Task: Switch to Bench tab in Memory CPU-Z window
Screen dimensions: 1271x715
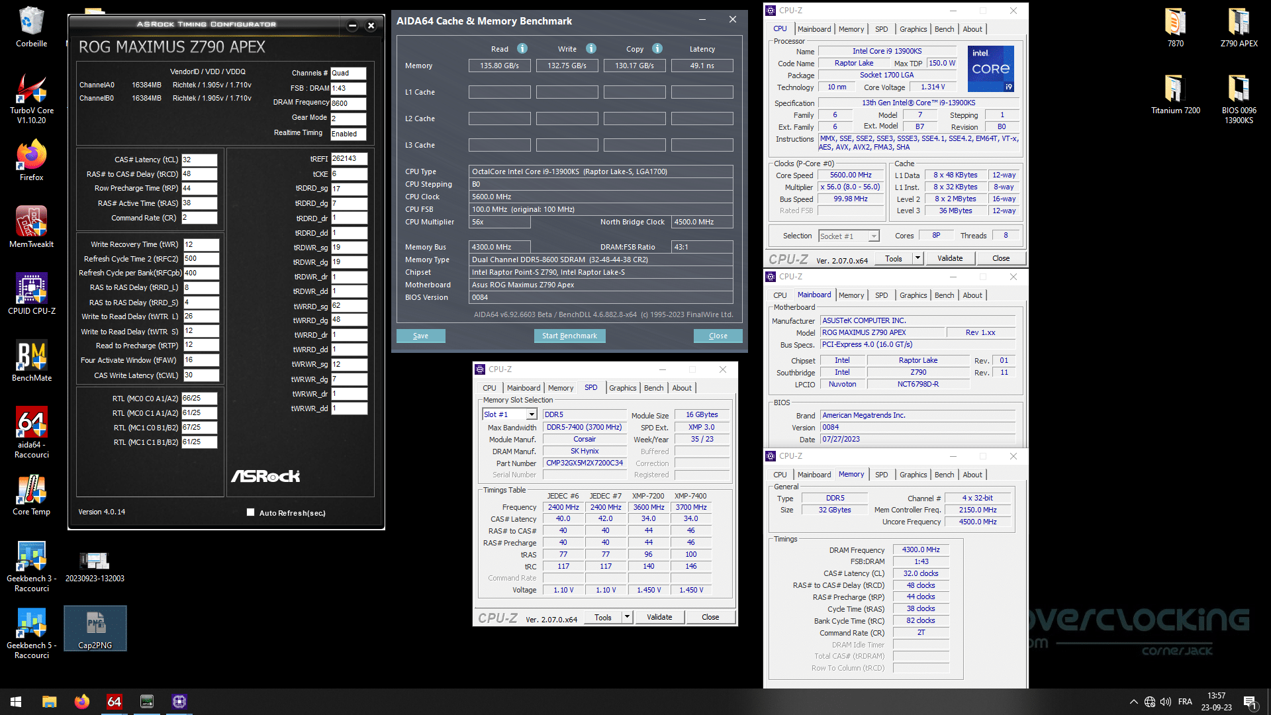Action: tap(944, 475)
